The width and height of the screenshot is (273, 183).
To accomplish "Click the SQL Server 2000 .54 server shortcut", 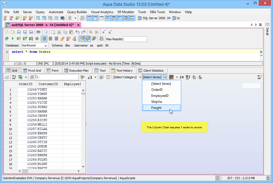I will click(x=154, y=18).
